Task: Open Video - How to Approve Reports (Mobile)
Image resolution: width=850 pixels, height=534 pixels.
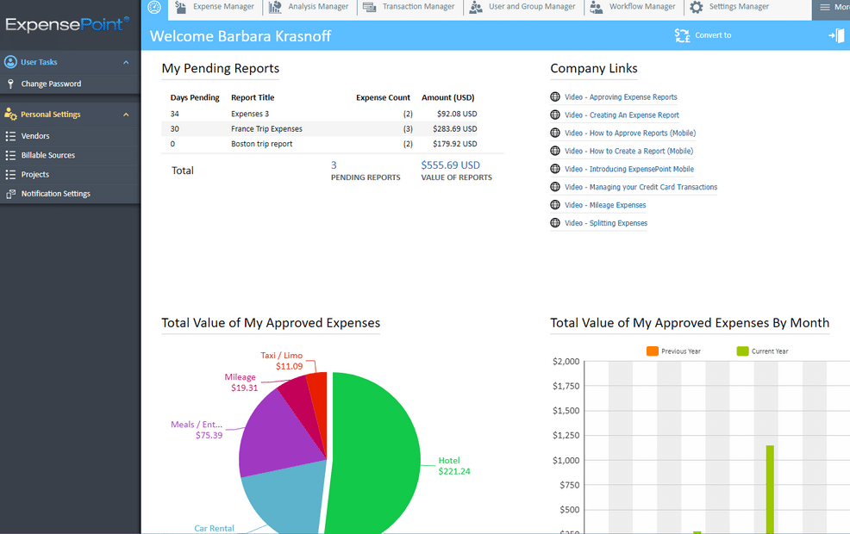Action: click(630, 133)
